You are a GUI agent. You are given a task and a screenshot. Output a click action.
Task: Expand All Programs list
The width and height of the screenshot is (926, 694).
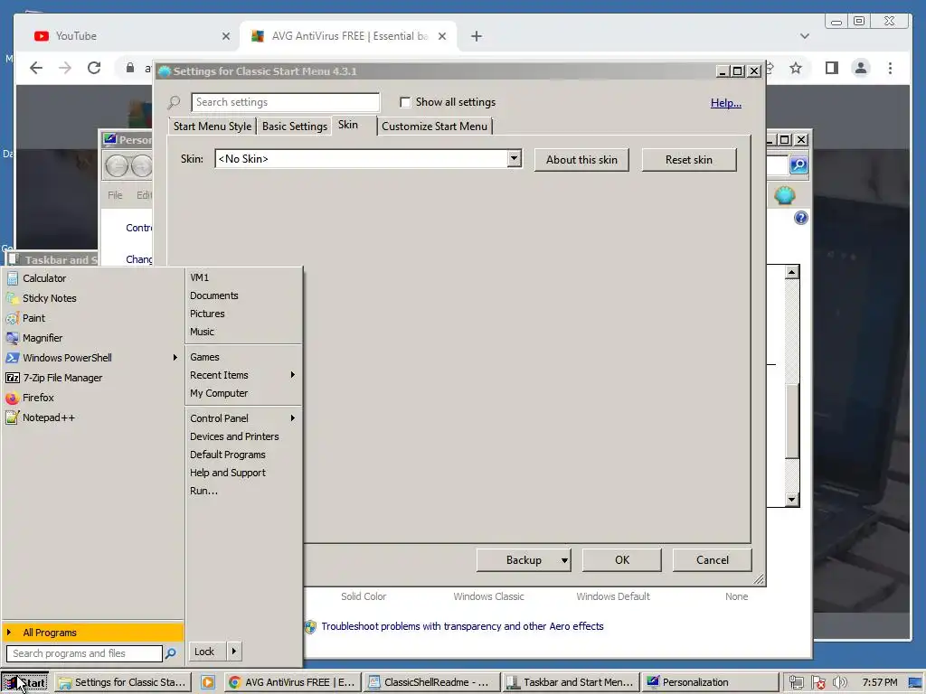[93, 632]
